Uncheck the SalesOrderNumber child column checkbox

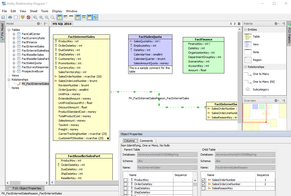point(204,180)
